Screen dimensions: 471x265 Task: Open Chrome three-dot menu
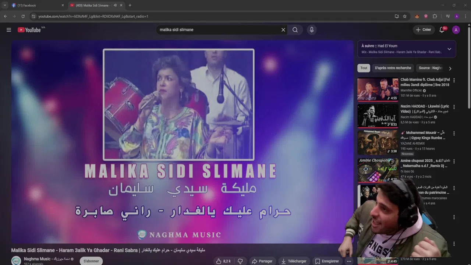pos(465,16)
